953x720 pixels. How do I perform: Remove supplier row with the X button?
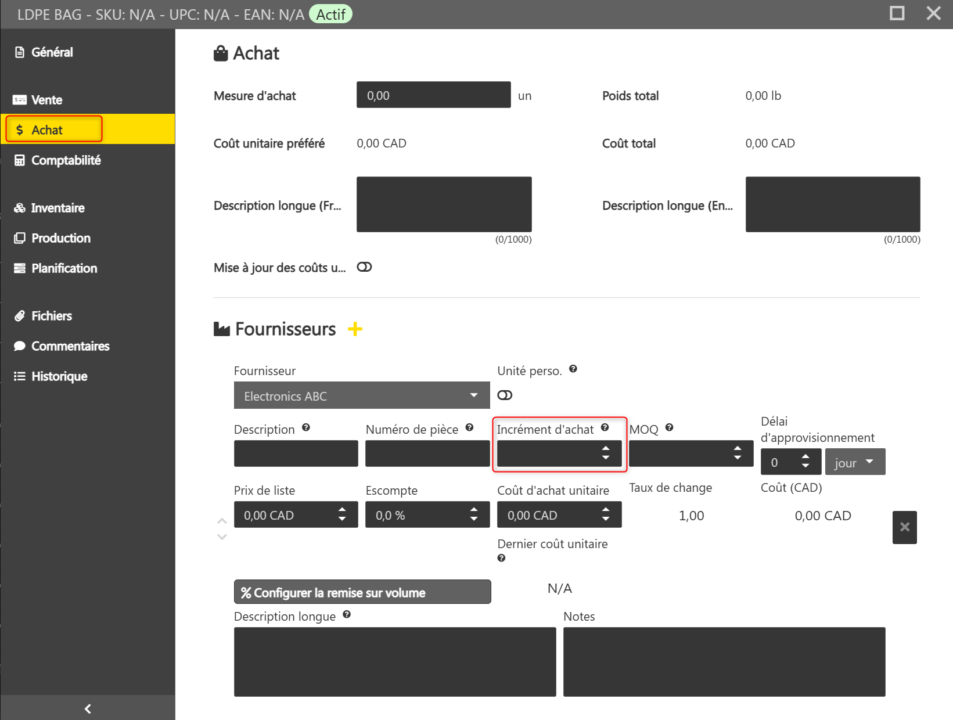[904, 527]
